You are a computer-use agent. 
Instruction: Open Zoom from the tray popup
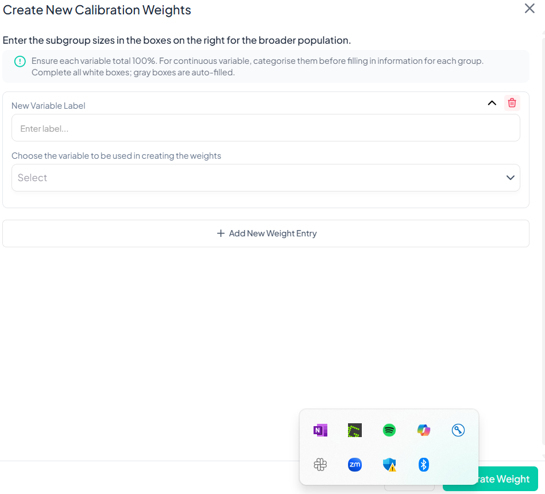click(355, 465)
